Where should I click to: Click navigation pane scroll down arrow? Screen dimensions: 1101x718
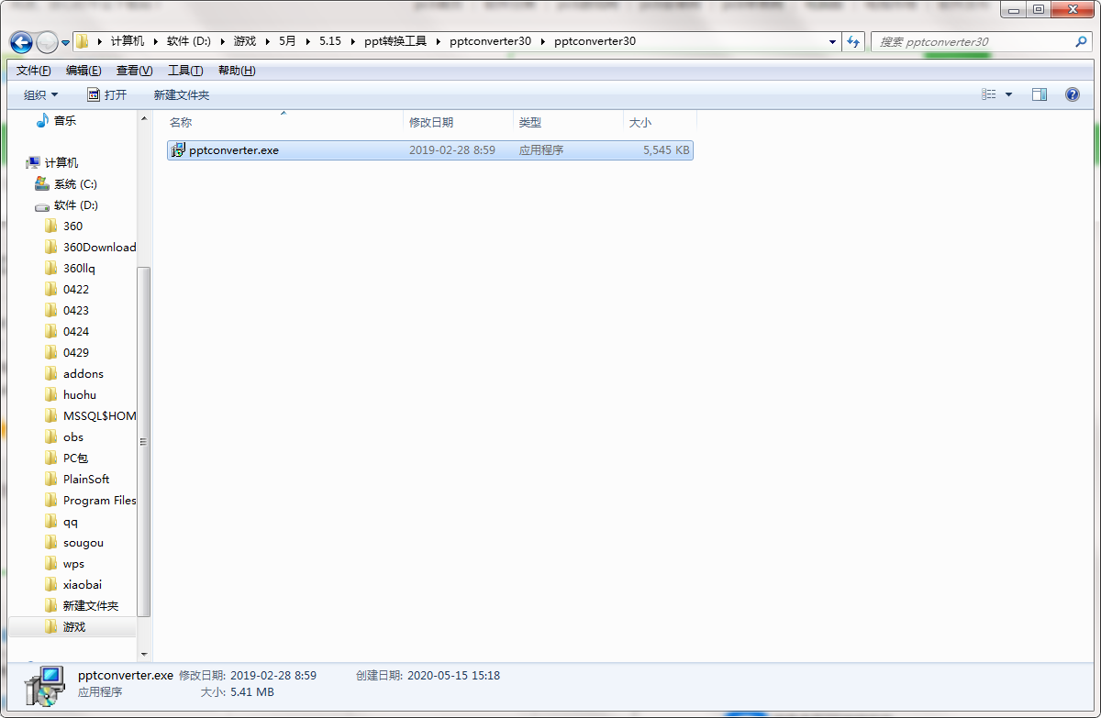click(x=144, y=655)
